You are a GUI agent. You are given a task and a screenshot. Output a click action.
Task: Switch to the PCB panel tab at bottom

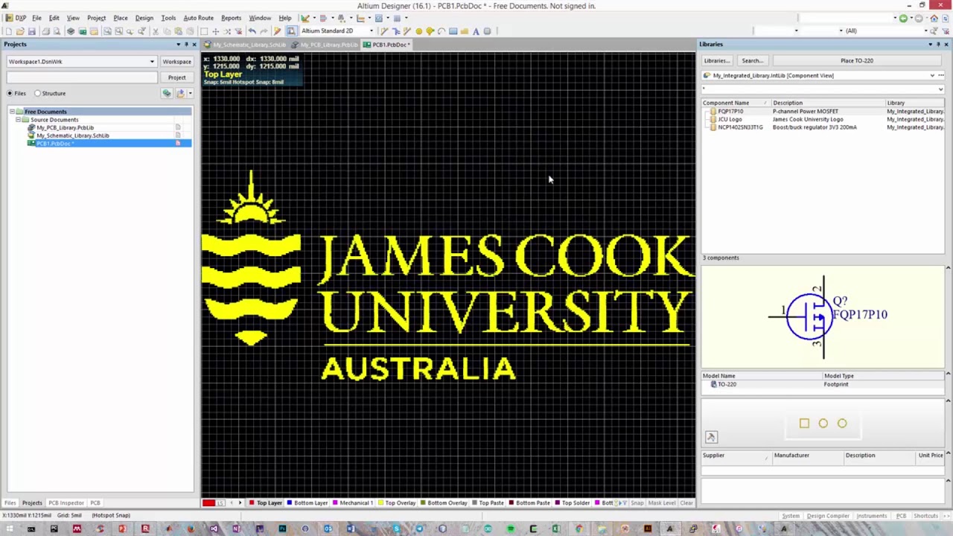[95, 503]
